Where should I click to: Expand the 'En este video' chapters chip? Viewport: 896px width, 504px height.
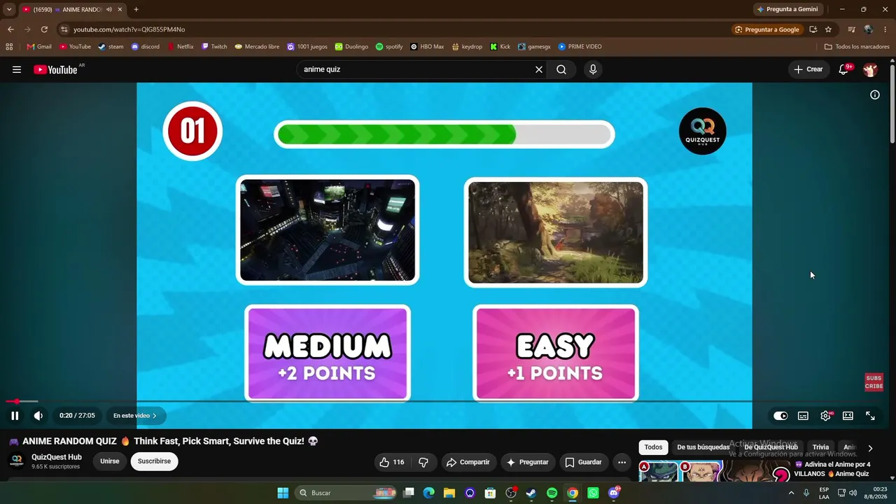[135, 416]
